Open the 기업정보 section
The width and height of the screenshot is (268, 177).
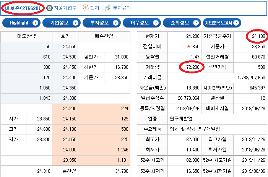(62, 23)
